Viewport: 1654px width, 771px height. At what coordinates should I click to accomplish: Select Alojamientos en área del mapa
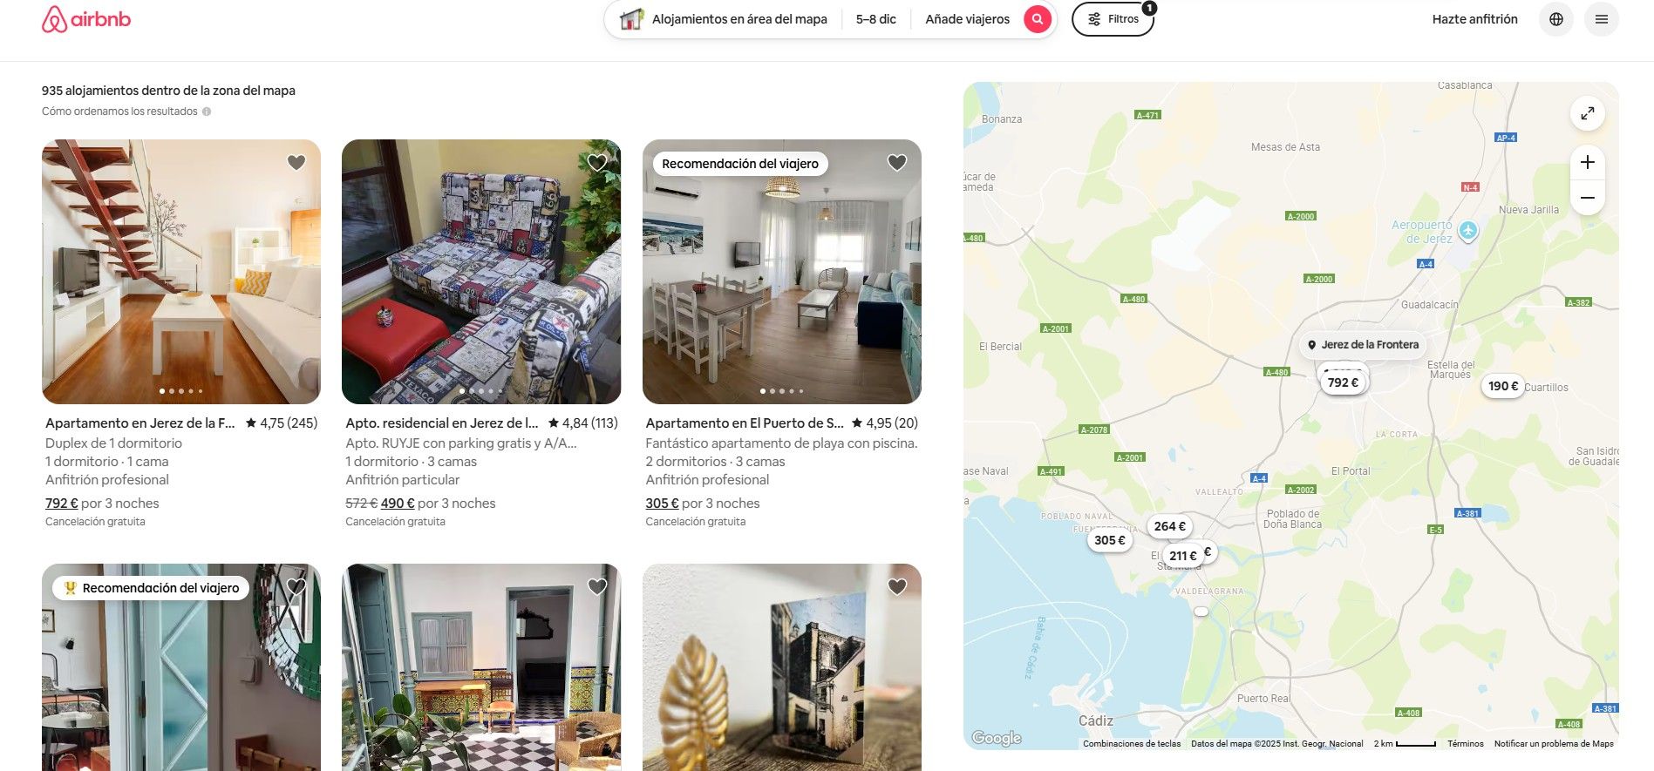pyautogui.click(x=724, y=19)
